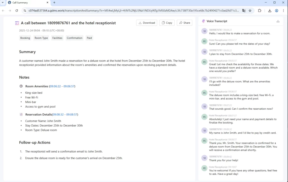The image size is (288, 182).
Task: Click the receptionist avatar at 09:10:07 message
Action: tap(204, 168)
